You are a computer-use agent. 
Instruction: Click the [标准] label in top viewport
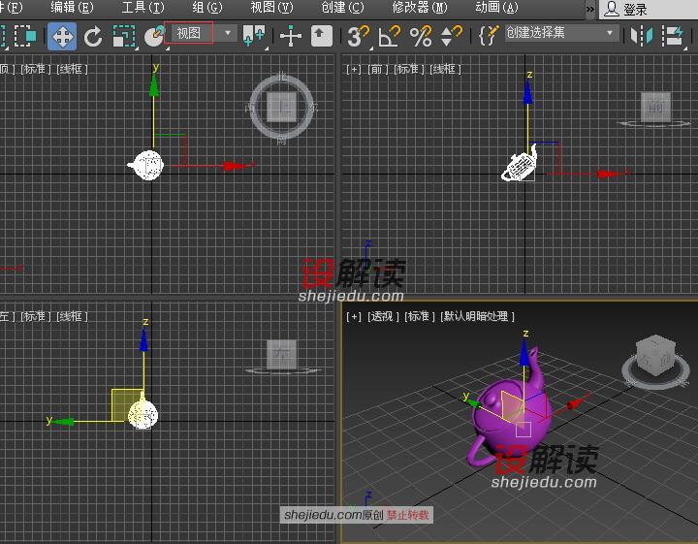[36, 69]
